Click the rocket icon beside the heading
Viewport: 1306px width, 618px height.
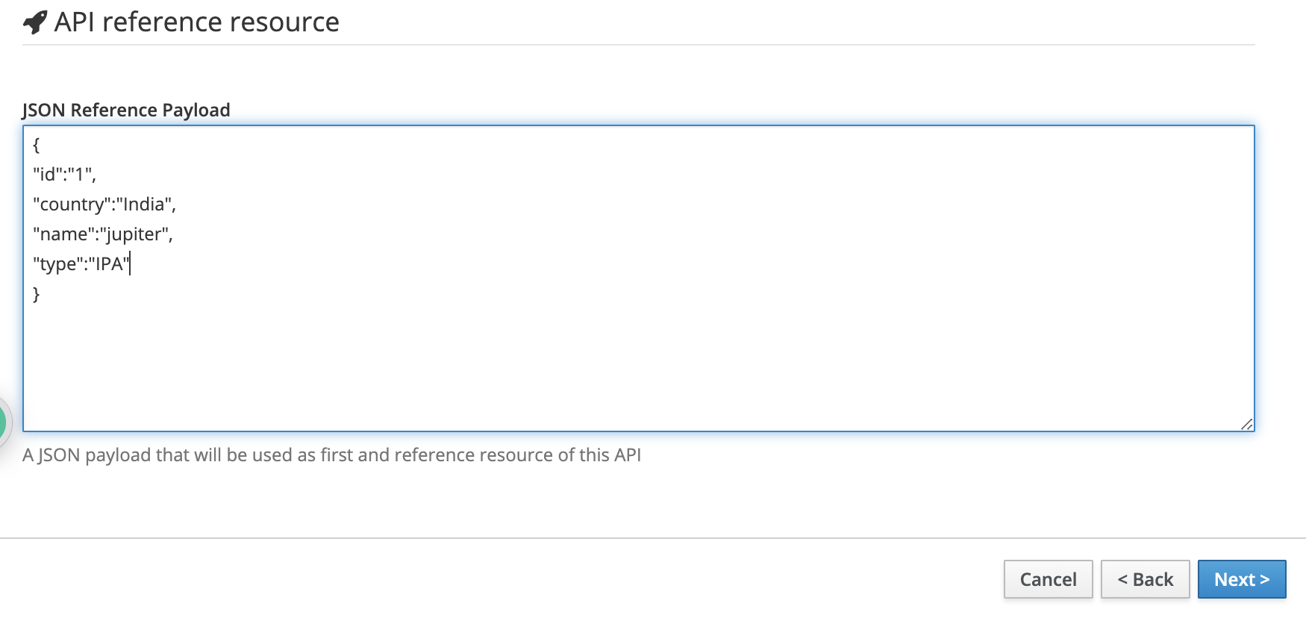[x=35, y=22]
